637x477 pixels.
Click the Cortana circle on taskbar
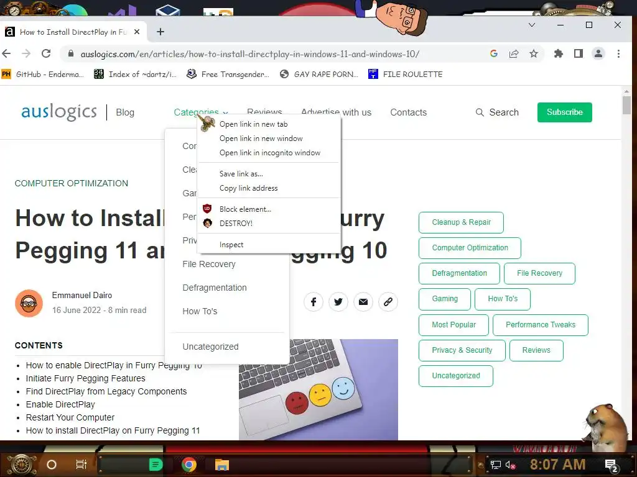pyautogui.click(x=52, y=465)
